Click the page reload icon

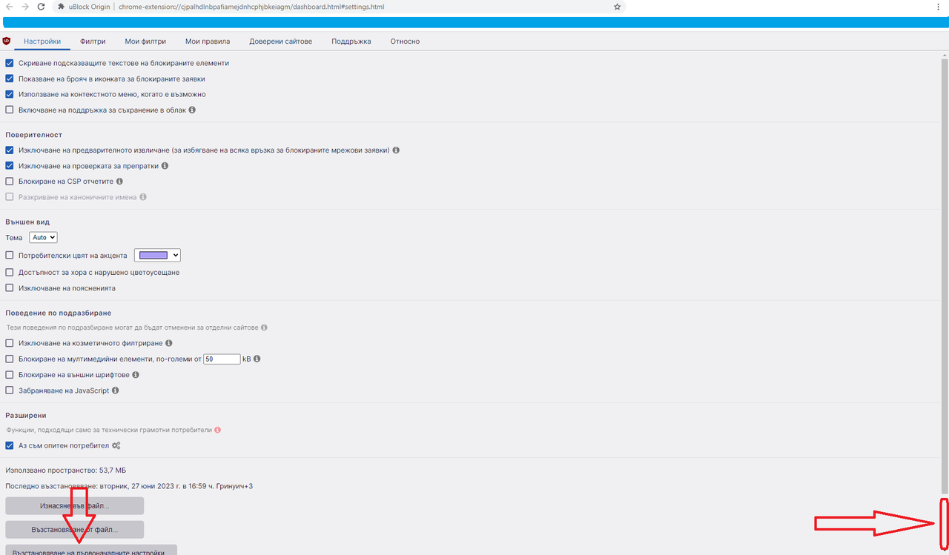point(40,6)
